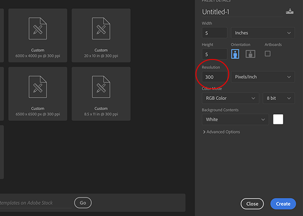Open the RGB Color mode dropdown
The width and height of the screenshot is (303, 216).
230,98
